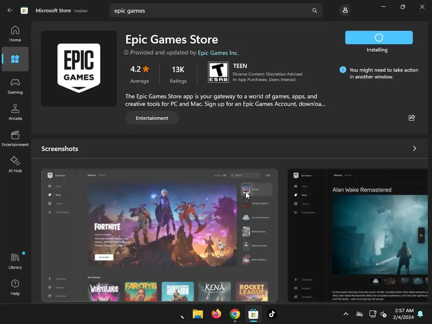Open the notifications bell
This screenshot has height=324, width=432.
[x=421, y=314]
